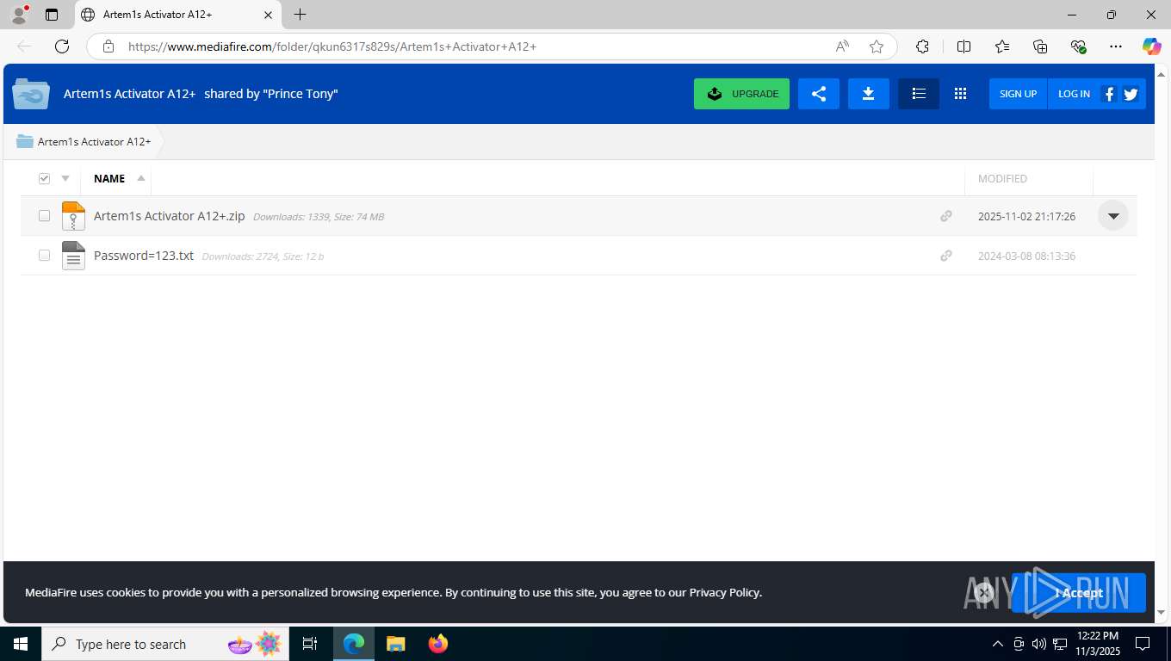Open the volume control in system tray
Viewport: 1171px width, 661px height.
[x=1039, y=644]
